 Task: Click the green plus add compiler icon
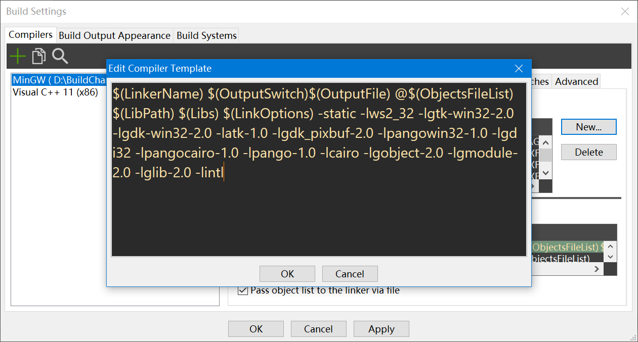(x=18, y=56)
